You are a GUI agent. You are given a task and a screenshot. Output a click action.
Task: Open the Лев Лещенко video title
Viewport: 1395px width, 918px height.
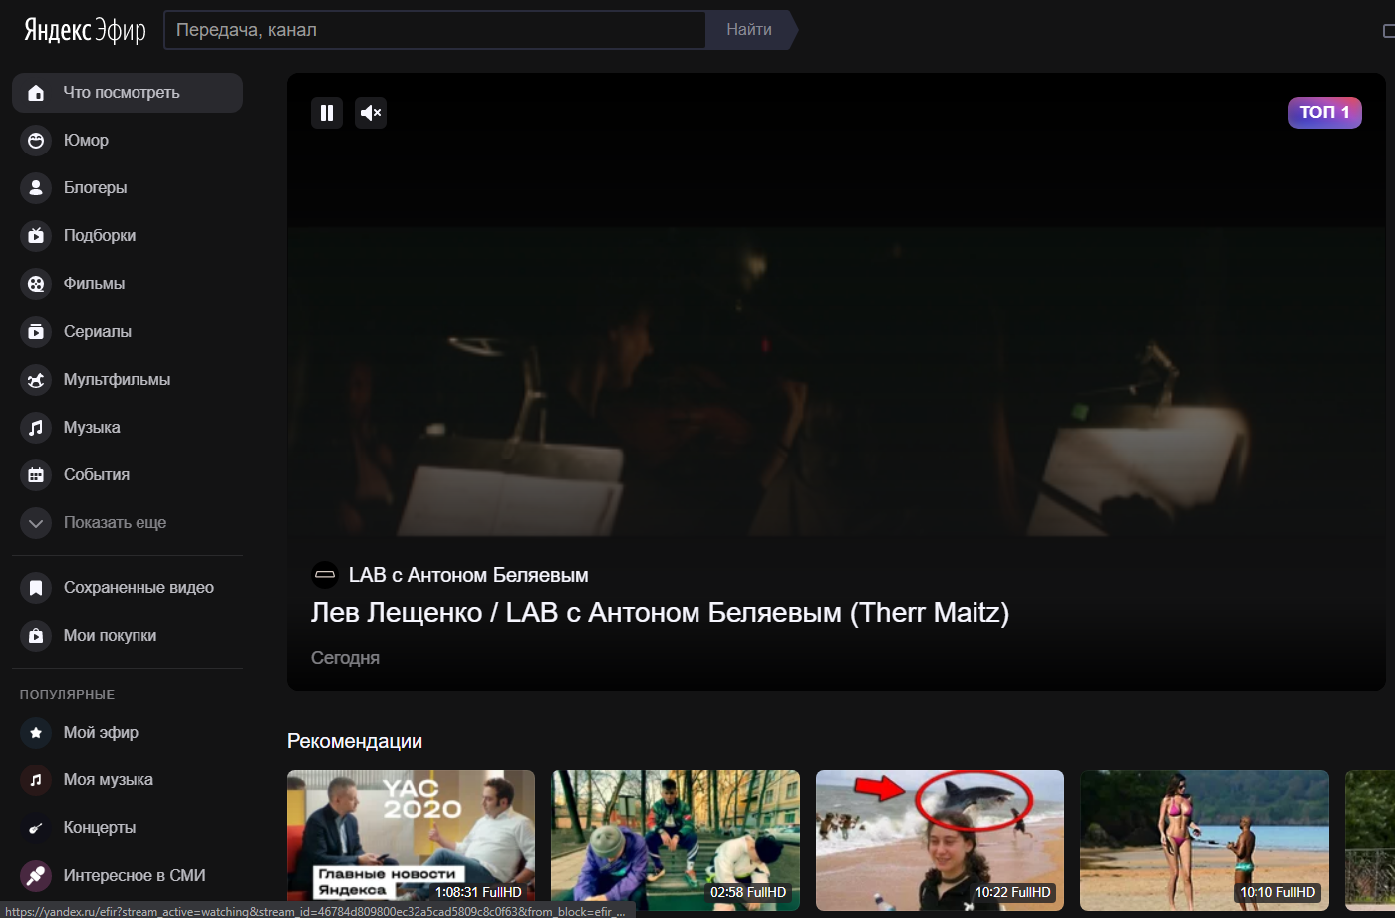click(x=660, y=612)
